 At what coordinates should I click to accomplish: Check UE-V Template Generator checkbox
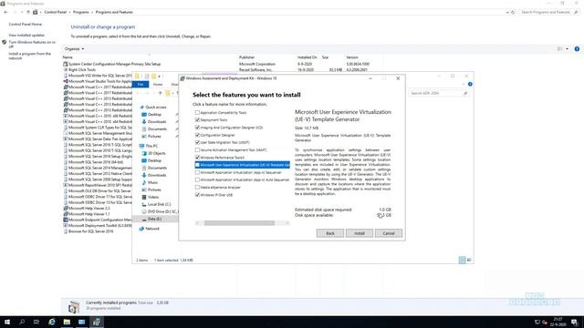(x=197, y=165)
